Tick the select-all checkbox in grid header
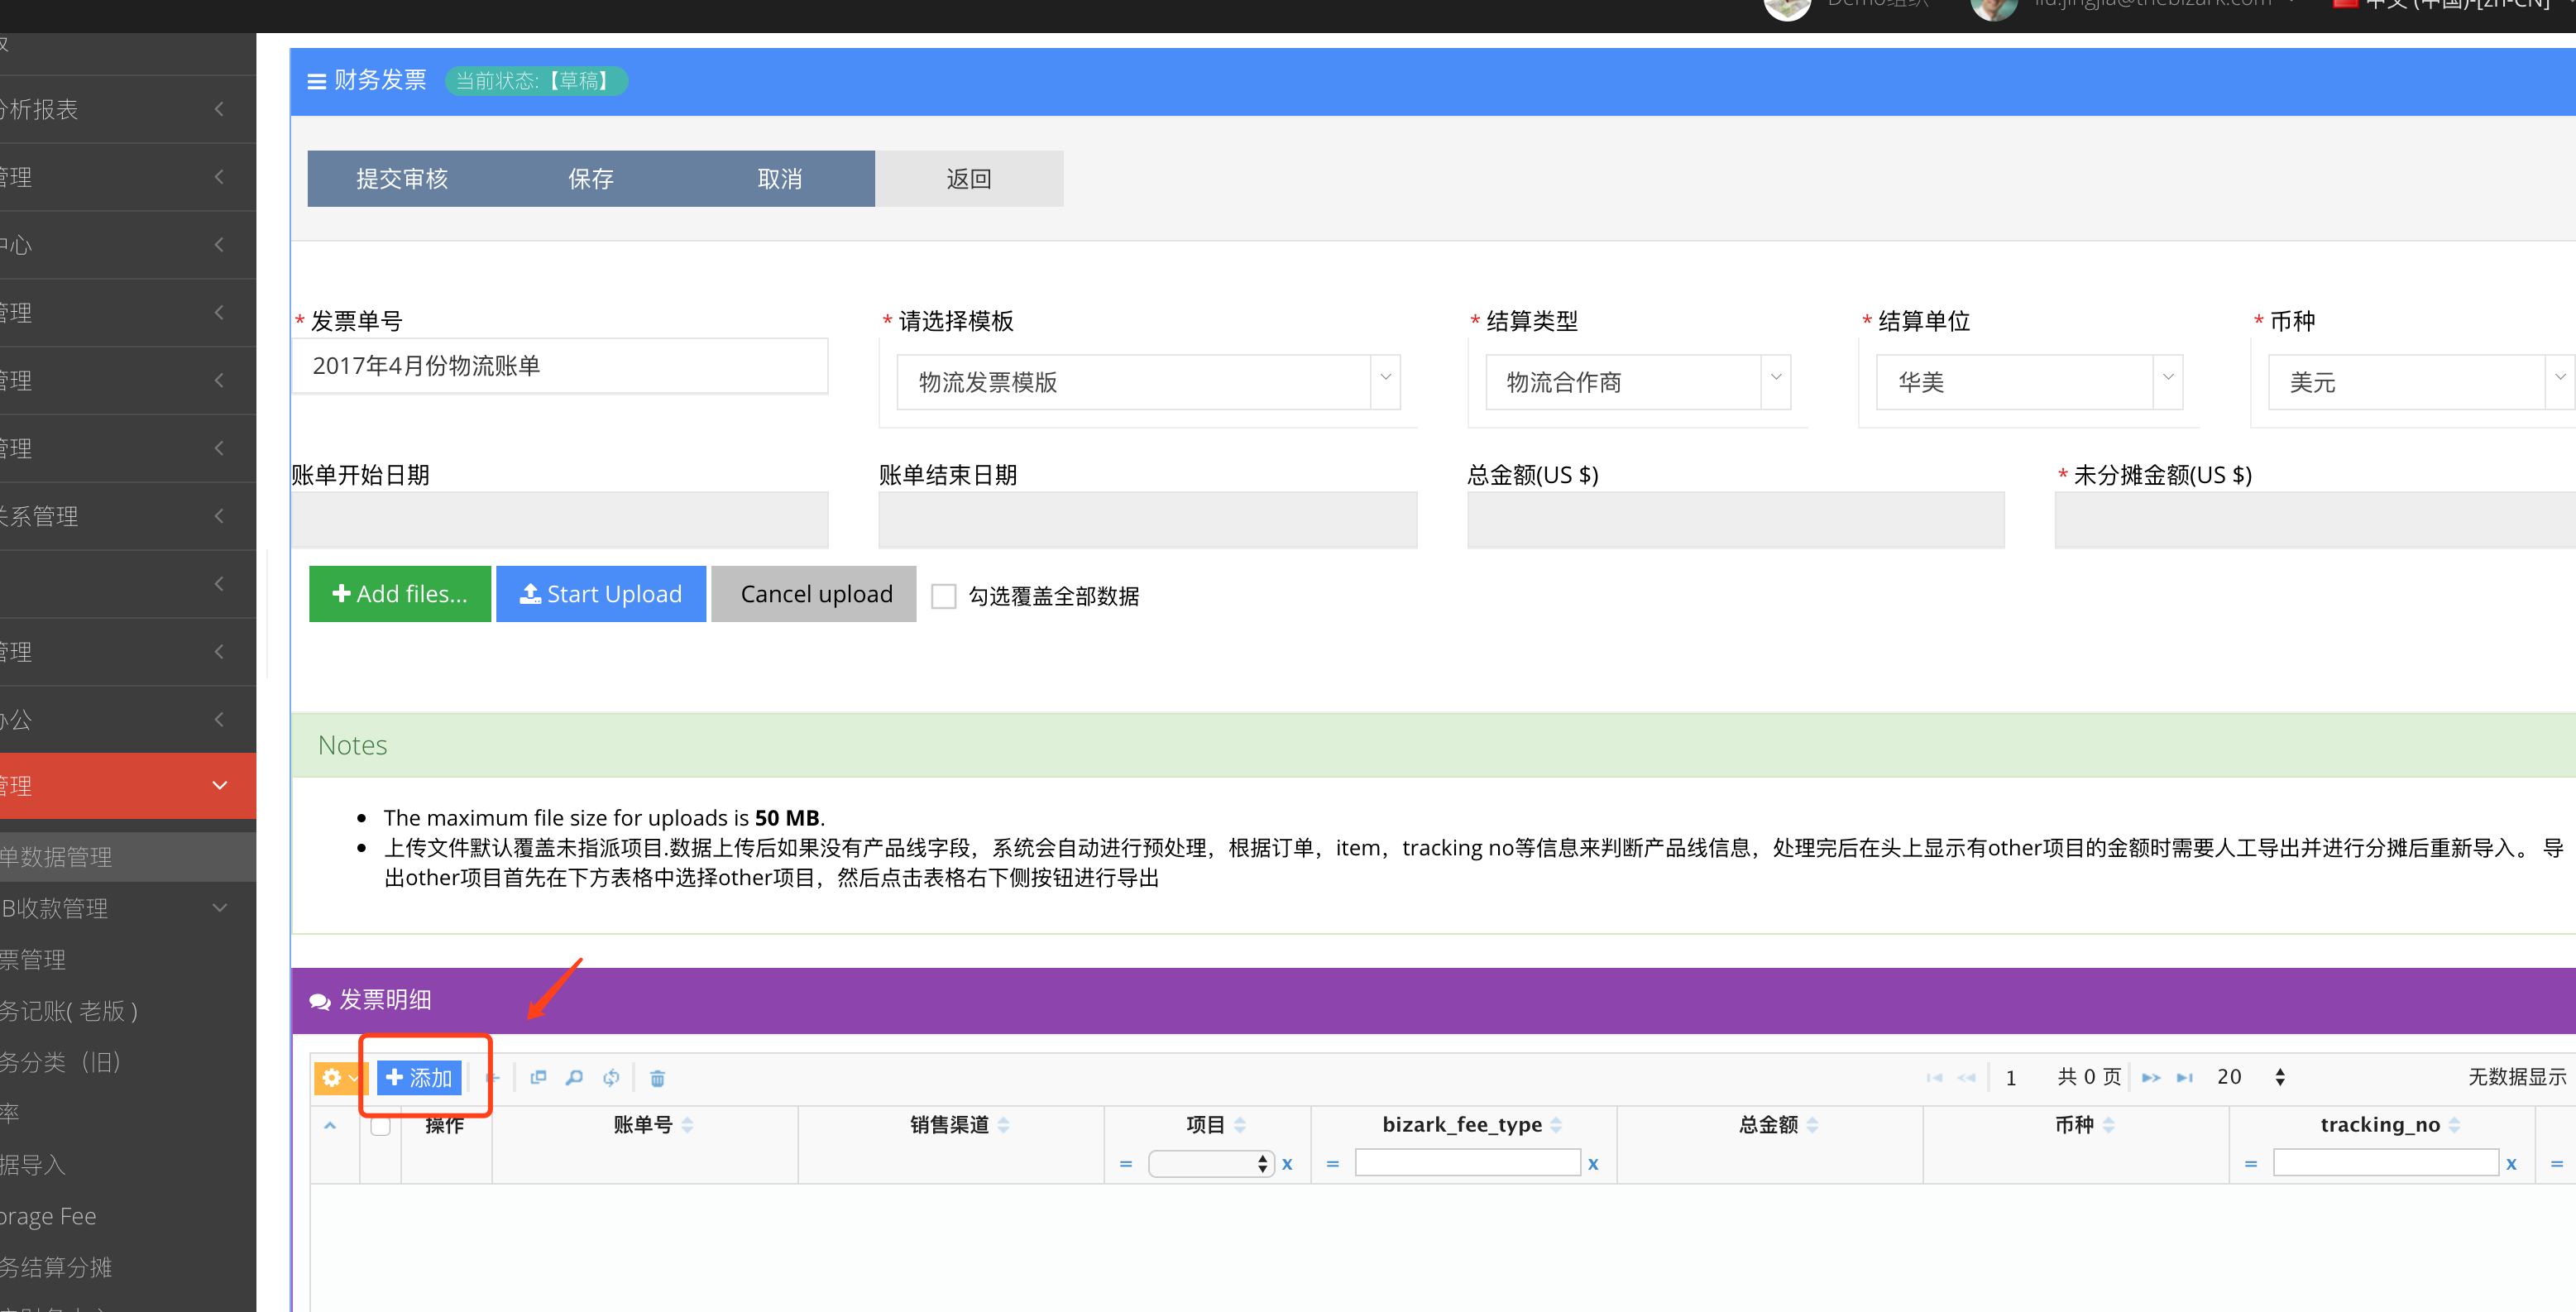This screenshot has width=2576, height=1312. [x=380, y=1125]
